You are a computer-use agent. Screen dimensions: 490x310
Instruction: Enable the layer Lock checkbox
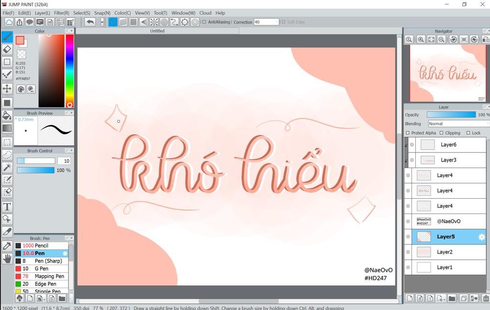(x=468, y=133)
